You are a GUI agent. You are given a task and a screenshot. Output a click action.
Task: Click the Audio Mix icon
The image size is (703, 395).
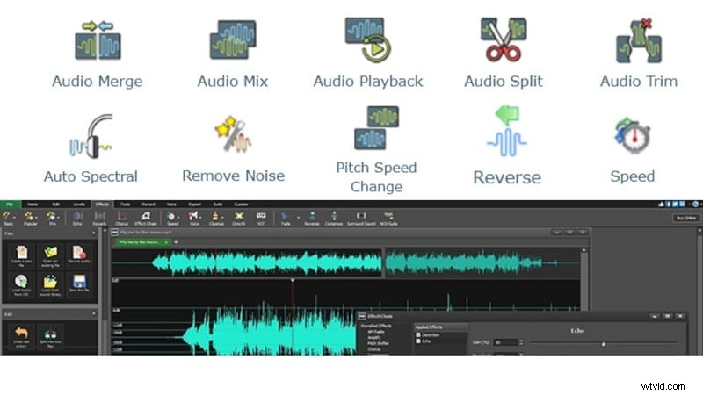click(x=233, y=39)
